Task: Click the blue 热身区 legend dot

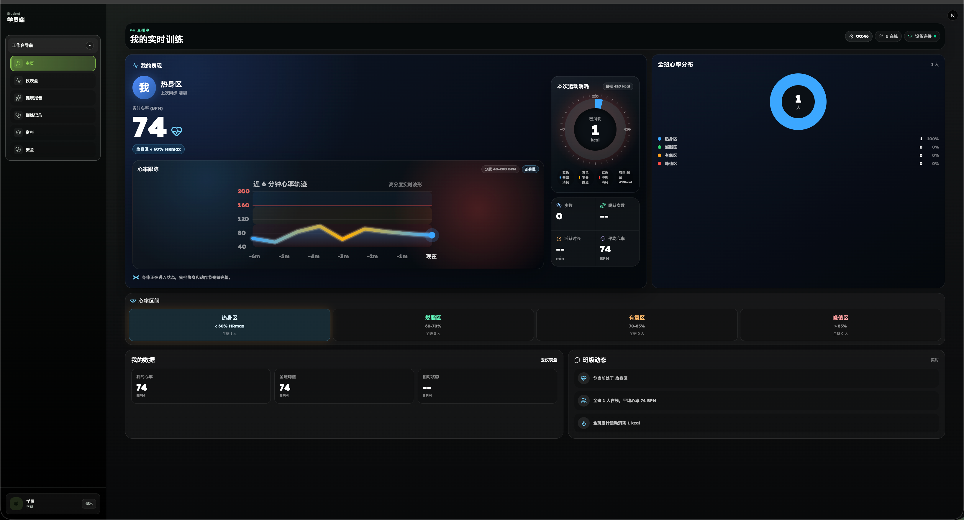Action: [659, 139]
